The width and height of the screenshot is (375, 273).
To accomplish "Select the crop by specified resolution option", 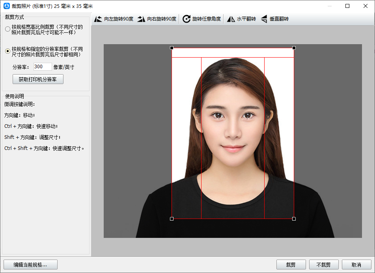I will click(x=8, y=51).
